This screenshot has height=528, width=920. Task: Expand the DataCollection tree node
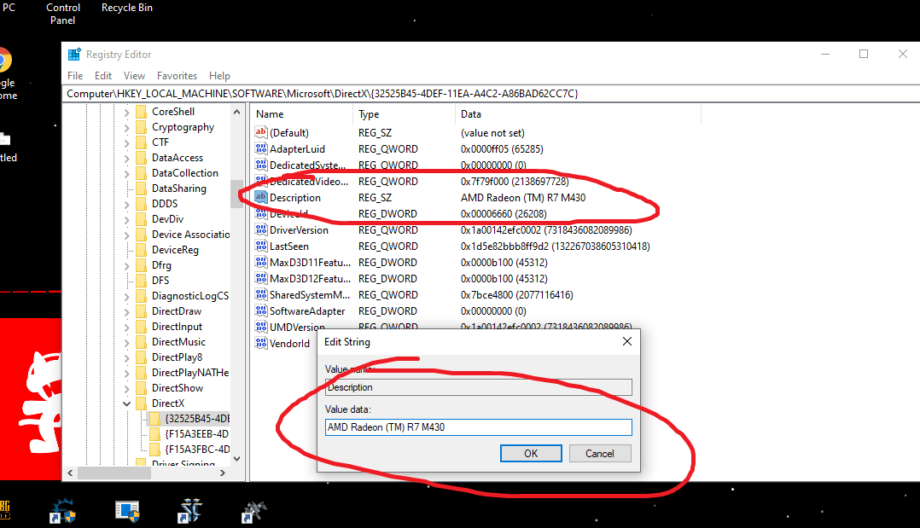pos(126,173)
